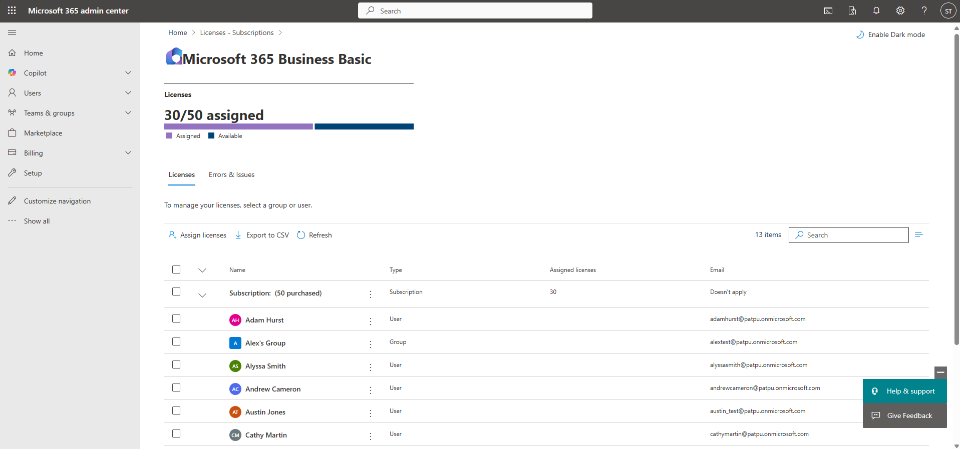Open the help question mark icon
The image size is (960, 449).
pyautogui.click(x=924, y=10)
